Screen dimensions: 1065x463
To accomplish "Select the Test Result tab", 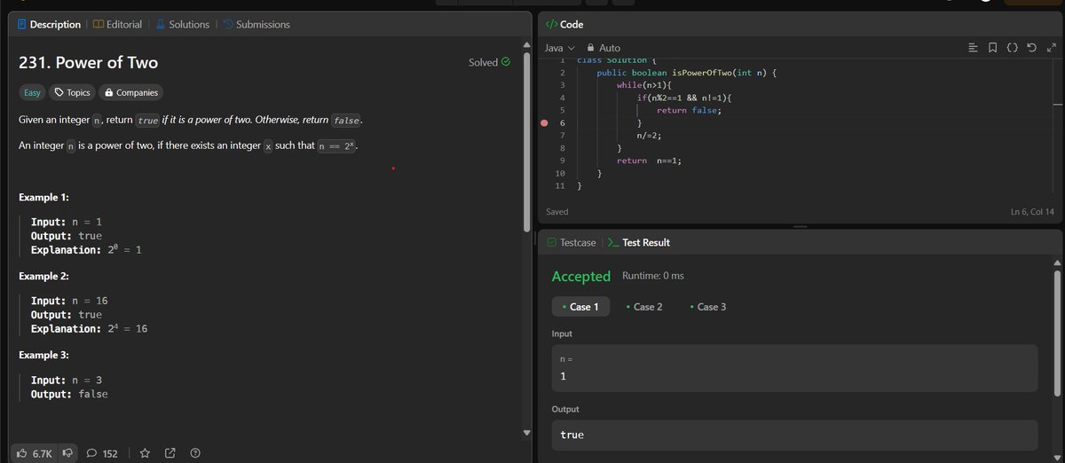I will pos(639,242).
